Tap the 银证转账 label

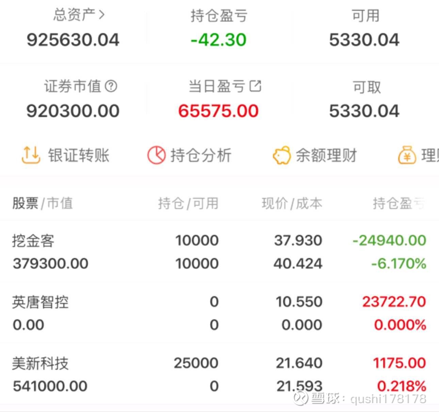[79, 155]
